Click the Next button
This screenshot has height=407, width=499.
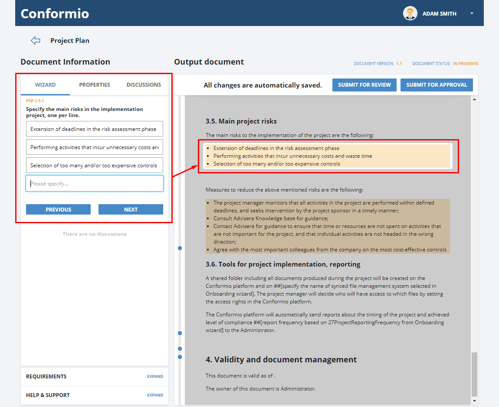(x=131, y=209)
